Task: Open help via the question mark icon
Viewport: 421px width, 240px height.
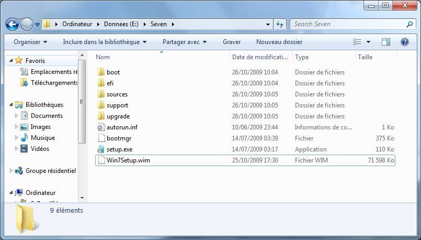Action: (405, 42)
